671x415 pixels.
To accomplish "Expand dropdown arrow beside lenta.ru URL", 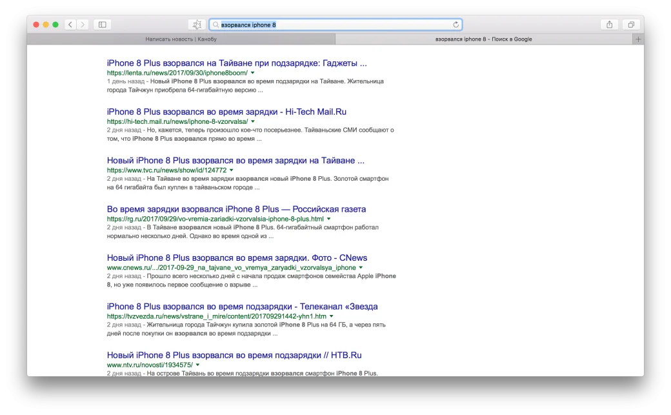I will tap(252, 73).
